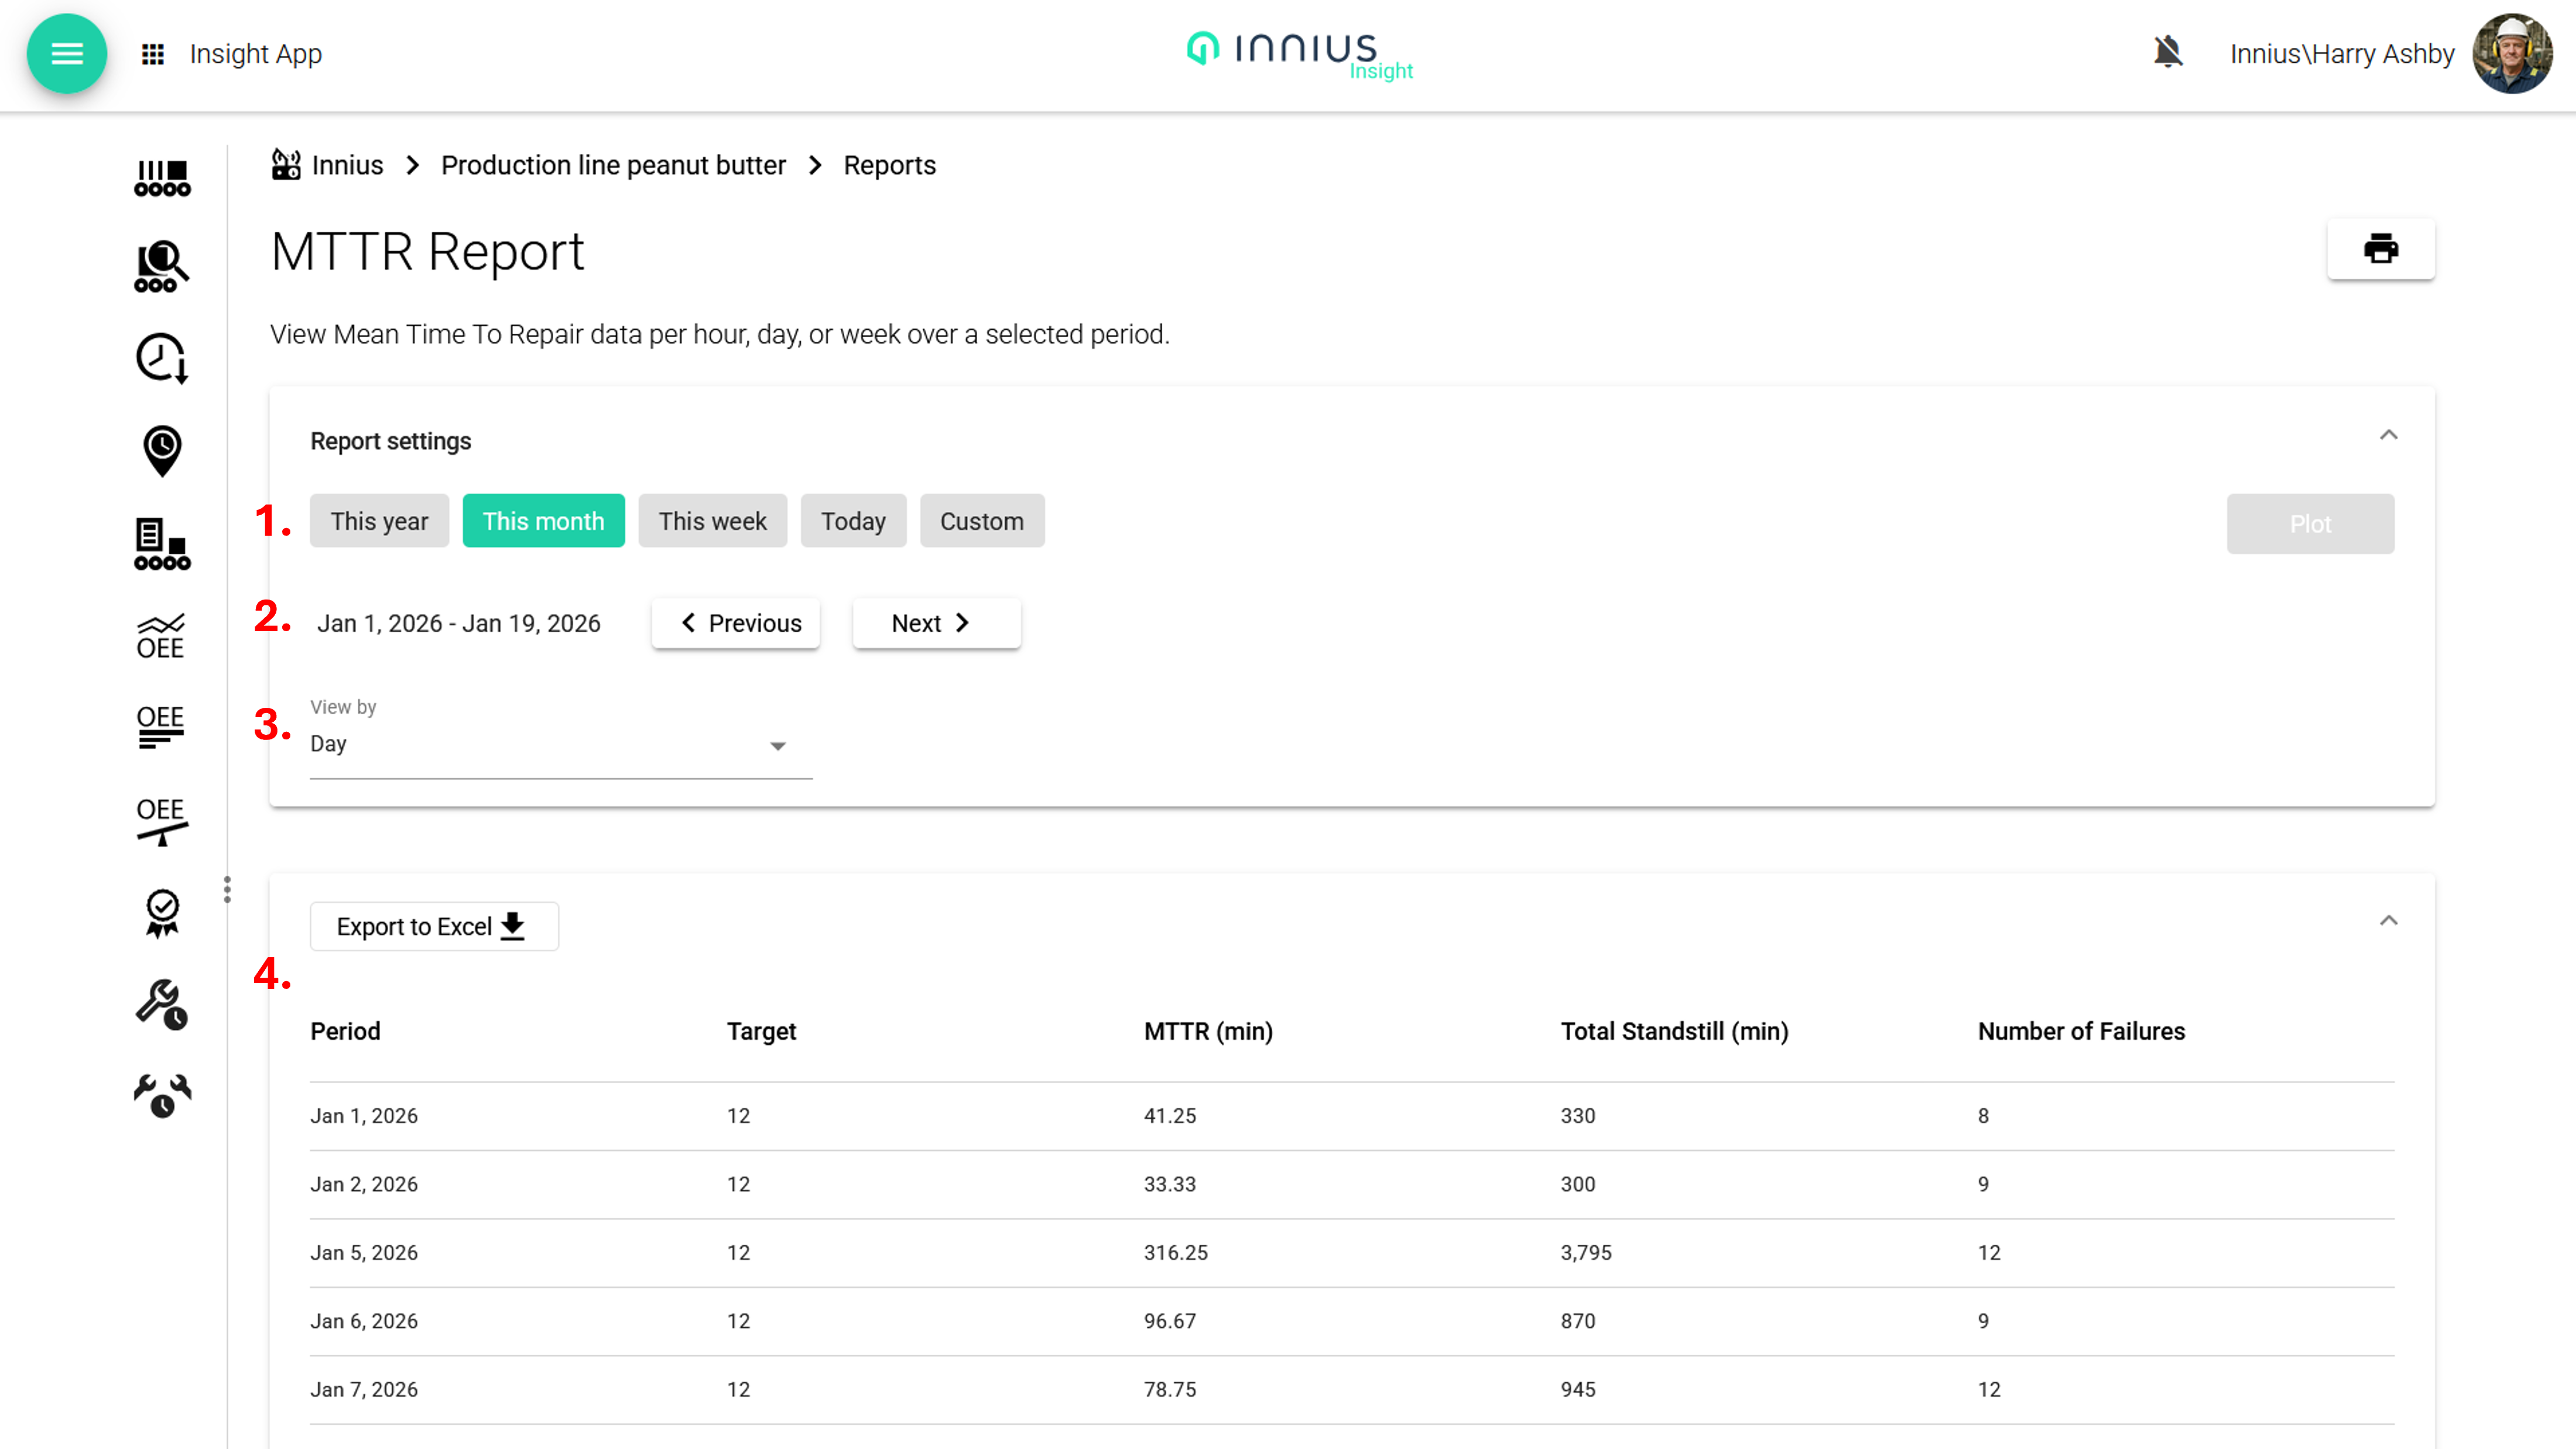Image resolution: width=2576 pixels, height=1449 pixels.
Task: Go to Production line peanut butter breadcrumb
Action: (x=613, y=165)
